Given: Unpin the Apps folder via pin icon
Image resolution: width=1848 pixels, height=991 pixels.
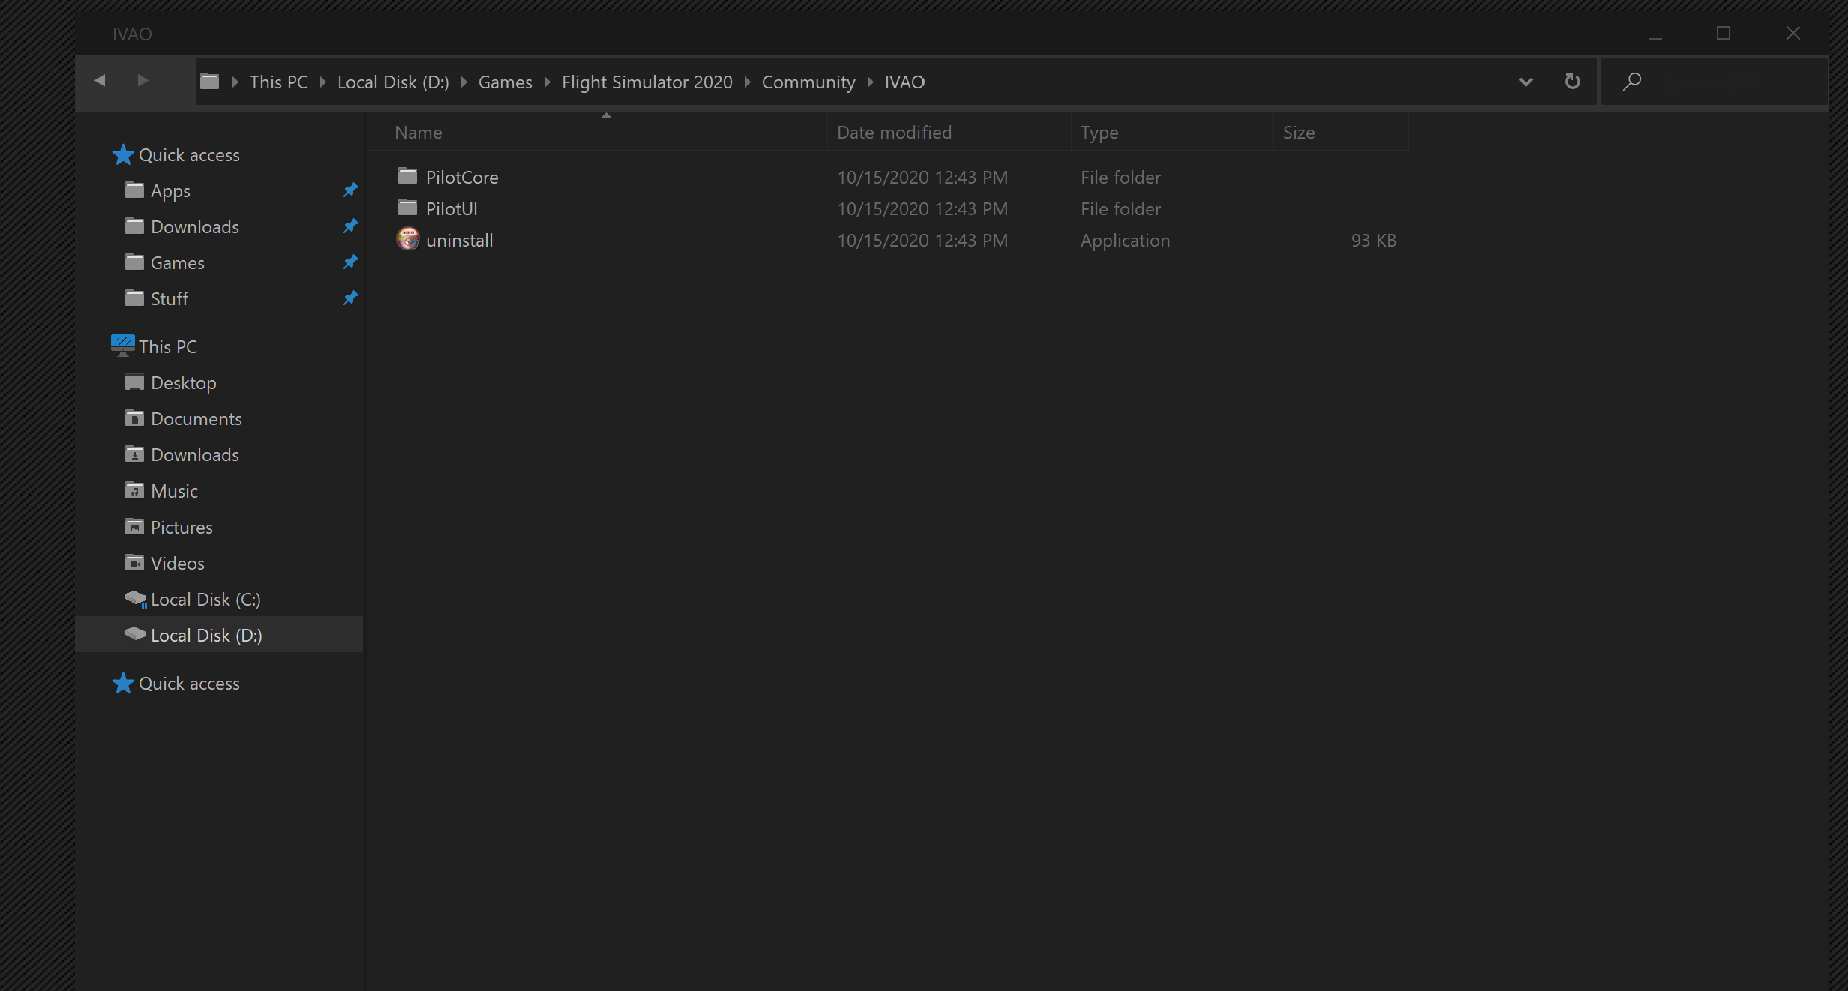Looking at the screenshot, I should tap(350, 190).
